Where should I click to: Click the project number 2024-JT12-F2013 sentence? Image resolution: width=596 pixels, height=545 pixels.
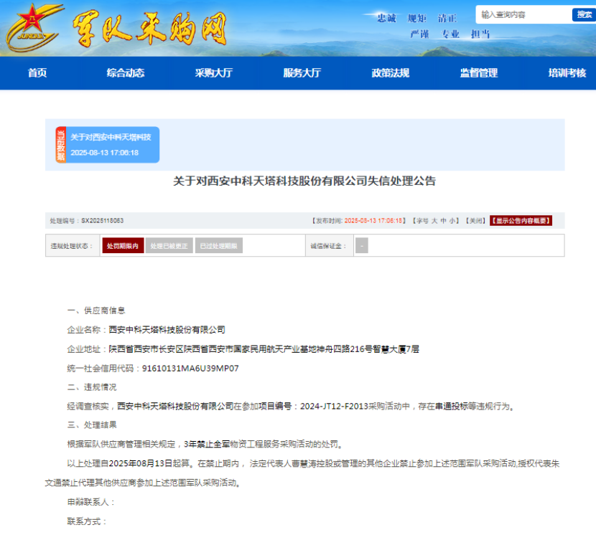291,406
